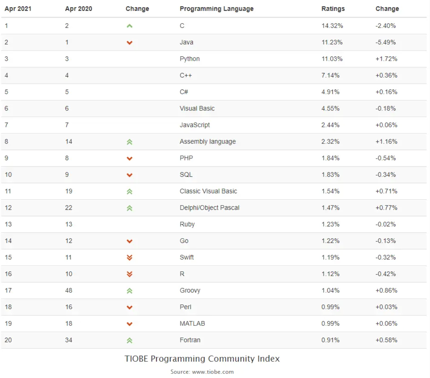Click the www.tiobe.com source text
This screenshot has width=430, height=378.
pyautogui.click(x=213, y=372)
